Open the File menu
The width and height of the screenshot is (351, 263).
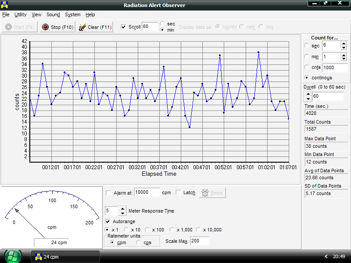coord(6,14)
